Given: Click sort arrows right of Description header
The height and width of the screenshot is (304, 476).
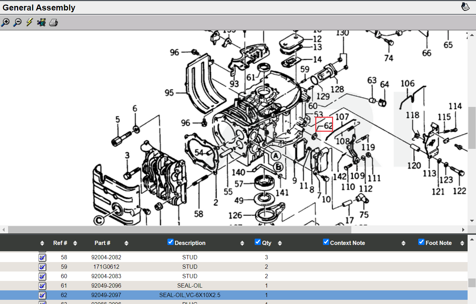Looking at the screenshot, I should click(x=242, y=243).
